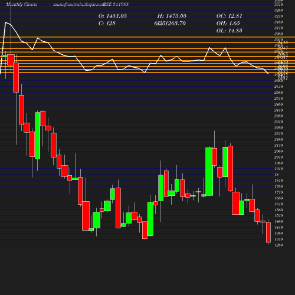Click the 2310 price axis label
295x295 pixels.
(278, 122)
